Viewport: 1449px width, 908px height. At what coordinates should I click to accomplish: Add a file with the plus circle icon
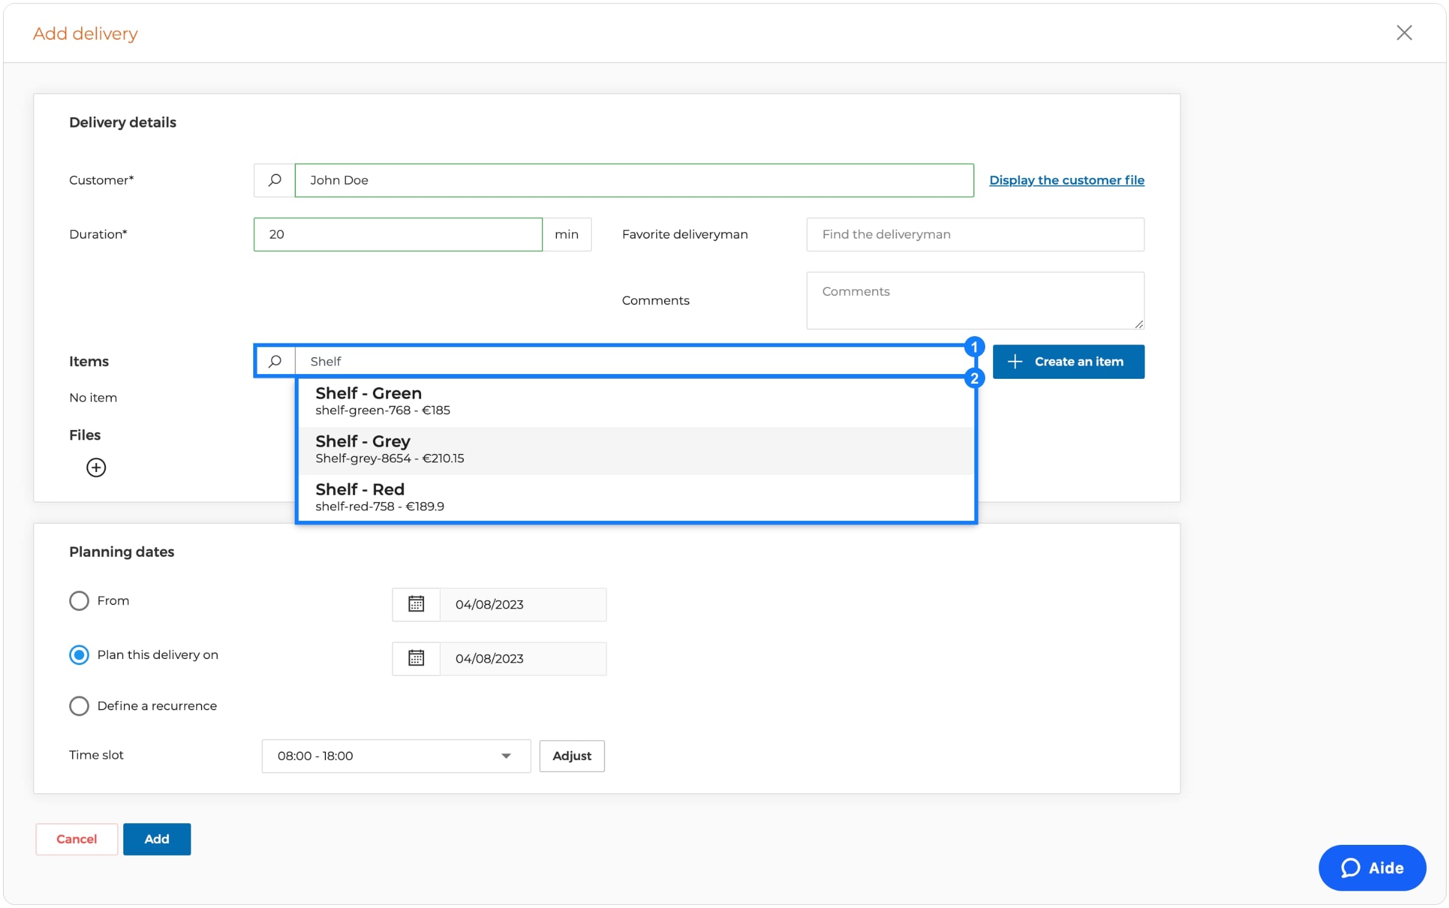pos(96,467)
